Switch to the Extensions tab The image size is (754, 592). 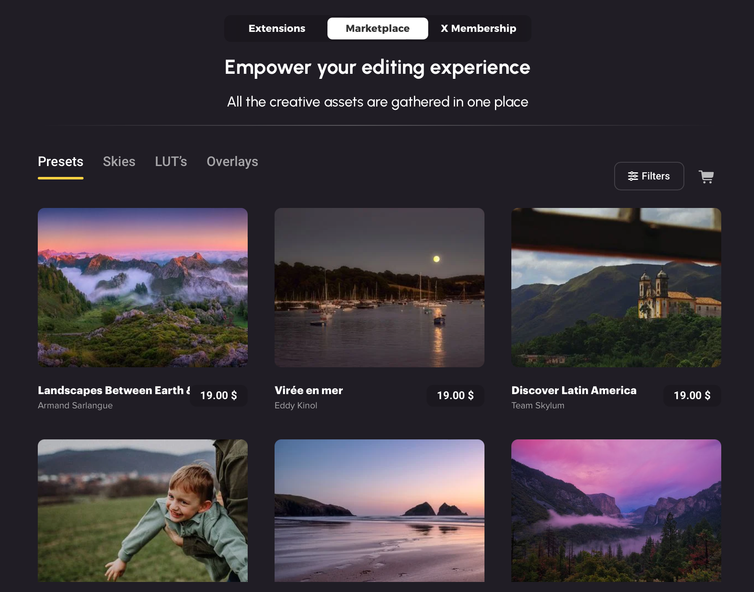tap(277, 29)
